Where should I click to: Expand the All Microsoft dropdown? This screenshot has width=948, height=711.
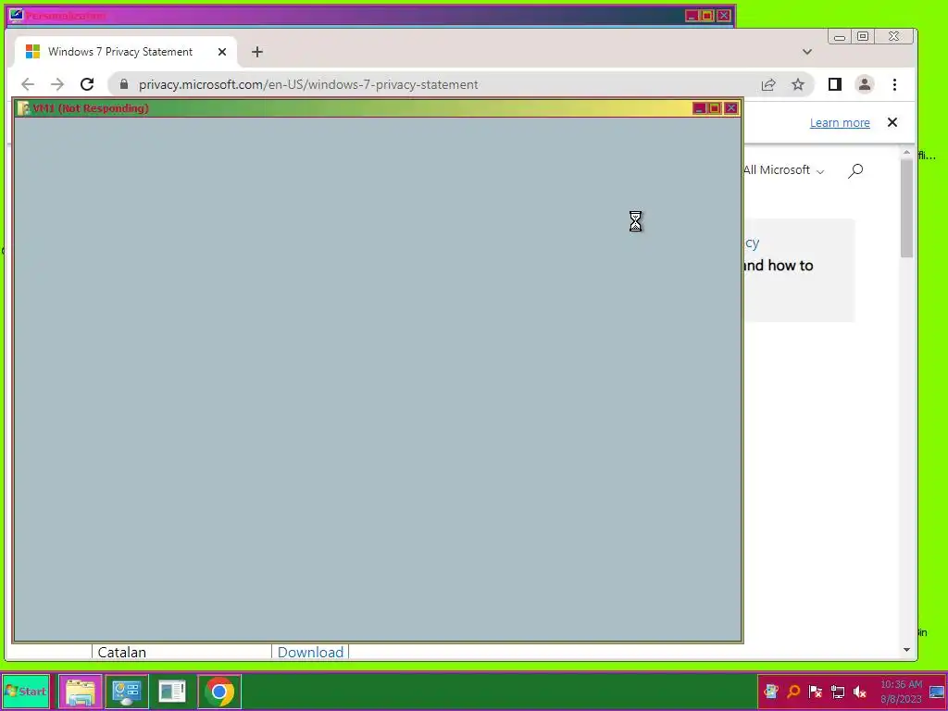[x=783, y=170]
